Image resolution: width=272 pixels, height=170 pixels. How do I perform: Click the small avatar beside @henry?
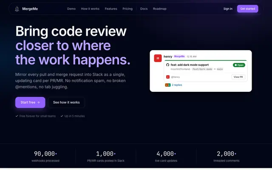click(x=168, y=77)
